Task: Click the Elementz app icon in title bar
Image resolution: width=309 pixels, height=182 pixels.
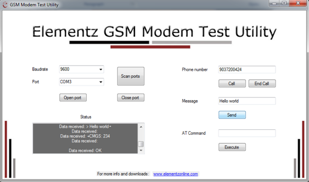Action: 5,4
